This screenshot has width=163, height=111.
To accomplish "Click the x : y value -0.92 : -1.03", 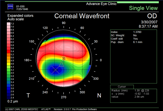I will 142,94.
